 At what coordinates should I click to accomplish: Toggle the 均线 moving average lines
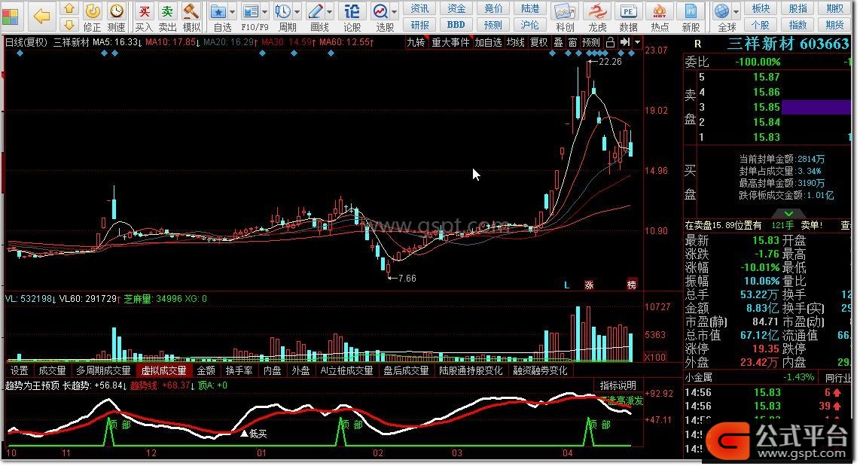point(516,42)
